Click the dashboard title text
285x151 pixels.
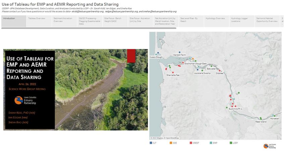pyautogui.click(x=60, y=4)
